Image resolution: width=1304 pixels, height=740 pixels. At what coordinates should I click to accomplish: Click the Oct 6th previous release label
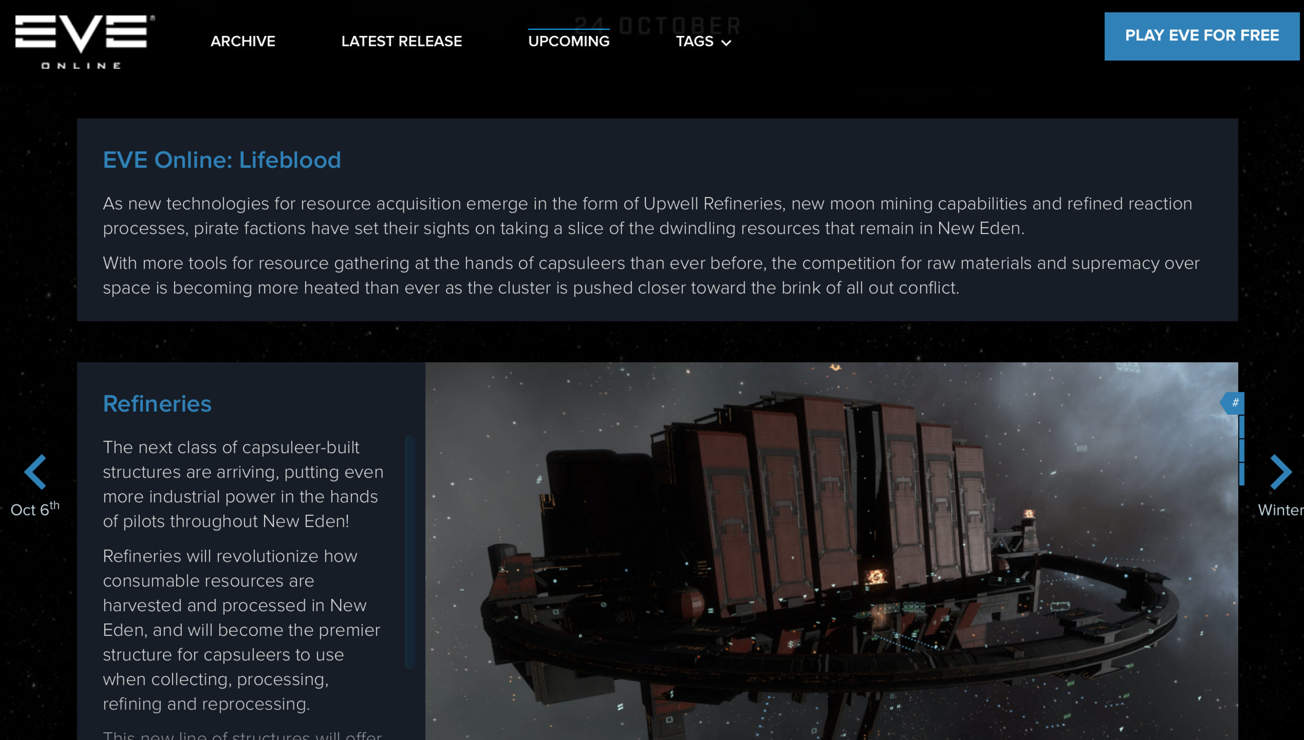coord(35,509)
